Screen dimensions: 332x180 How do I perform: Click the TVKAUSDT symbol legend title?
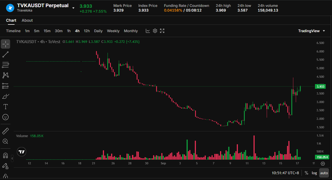pyautogui.click(x=26, y=41)
